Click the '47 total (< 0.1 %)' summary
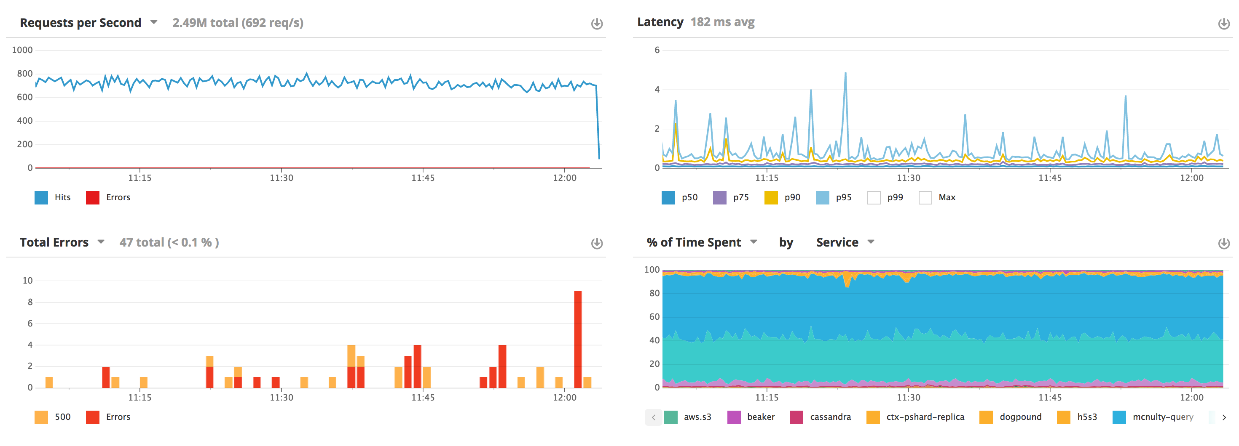This screenshot has height=446, width=1239. [169, 242]
